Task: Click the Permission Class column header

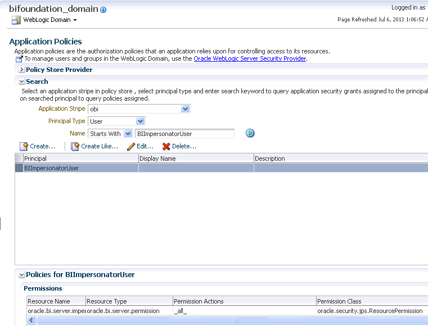Action: coord(372,301)
